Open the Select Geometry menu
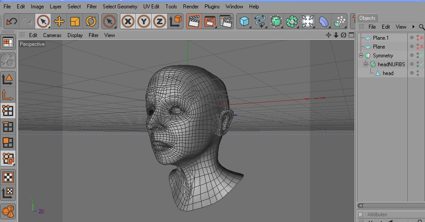 click(120, 7)
